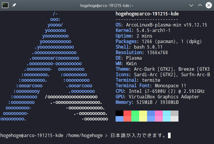214x144 pixels.
Task: Click the Japanese text 日本語が入力できます。
Action: tap(138, 135)
